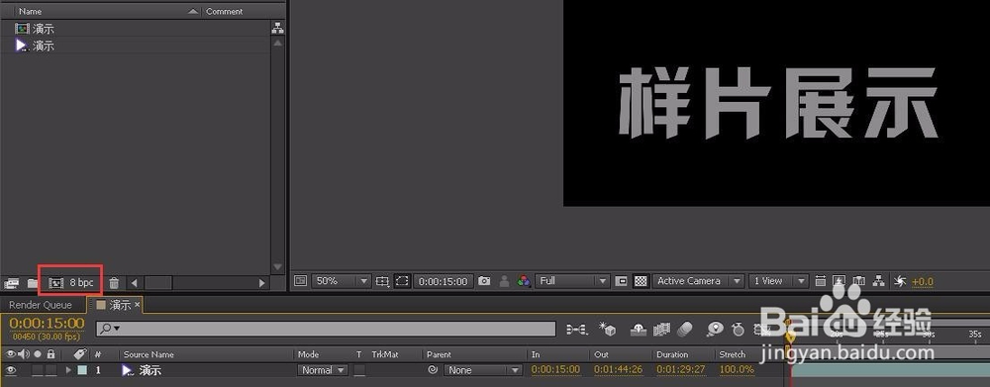Click In point value 0:00:15:00
The width and height of the screenshot is (990, 387).
click(555, 370)
